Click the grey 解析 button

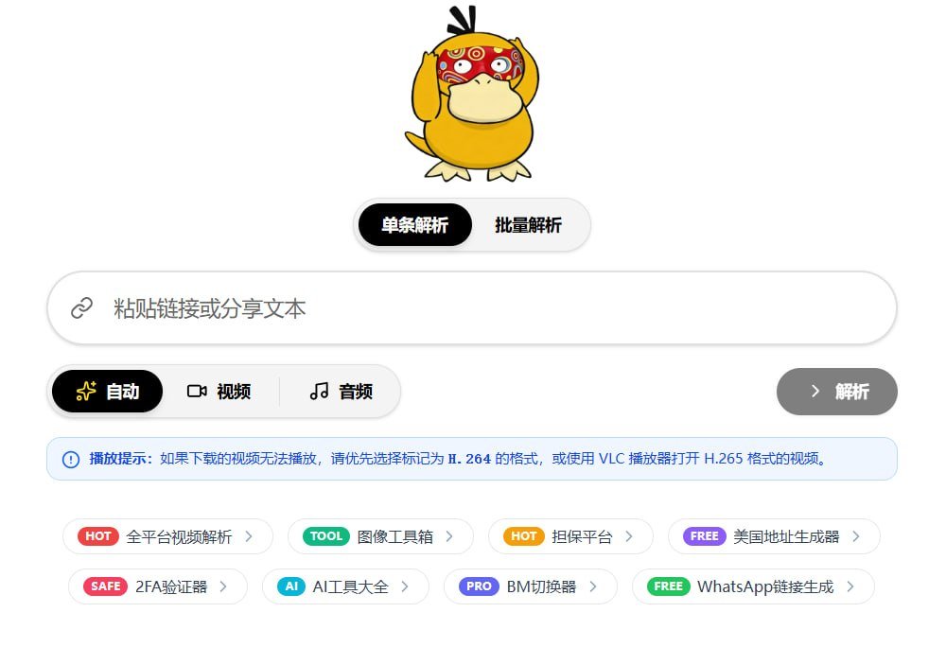pos(837,391)
